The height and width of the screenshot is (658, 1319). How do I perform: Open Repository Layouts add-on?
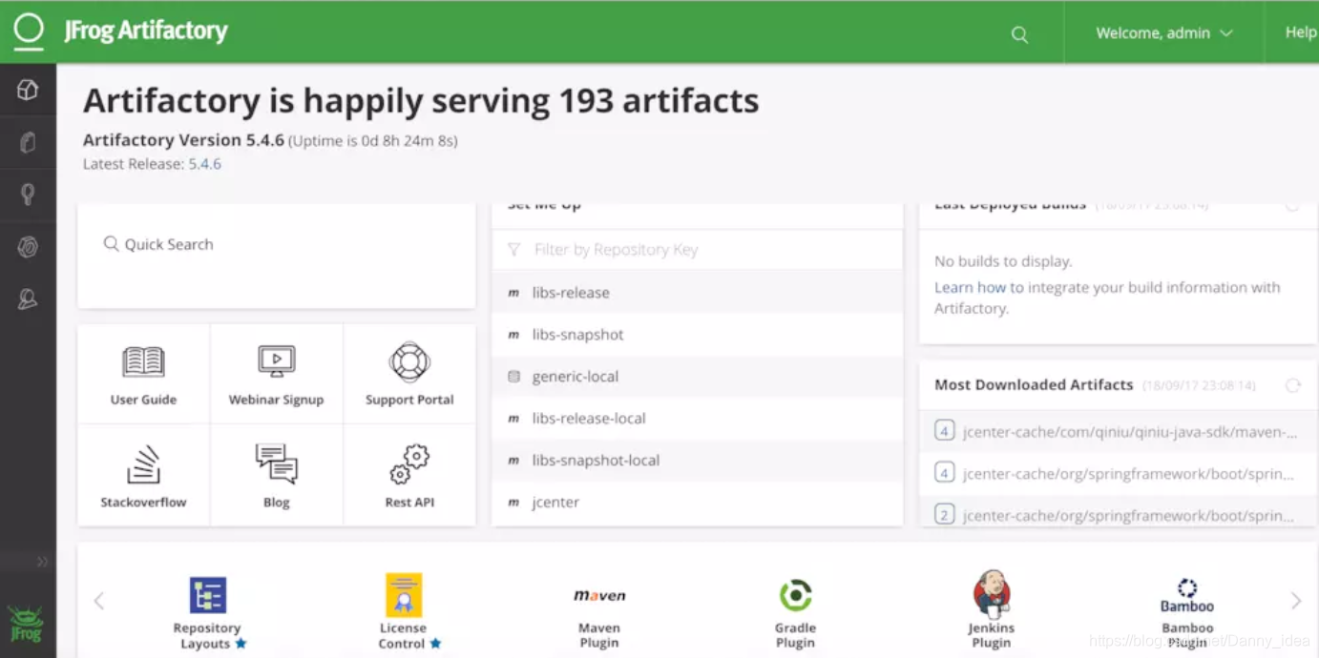[x=207, y=612]
